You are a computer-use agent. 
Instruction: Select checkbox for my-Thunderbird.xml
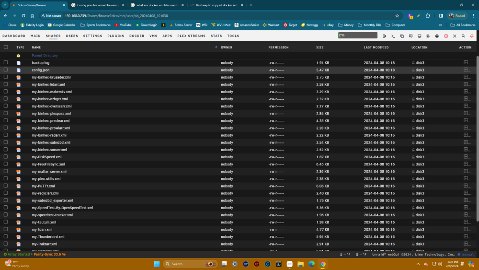6,236
